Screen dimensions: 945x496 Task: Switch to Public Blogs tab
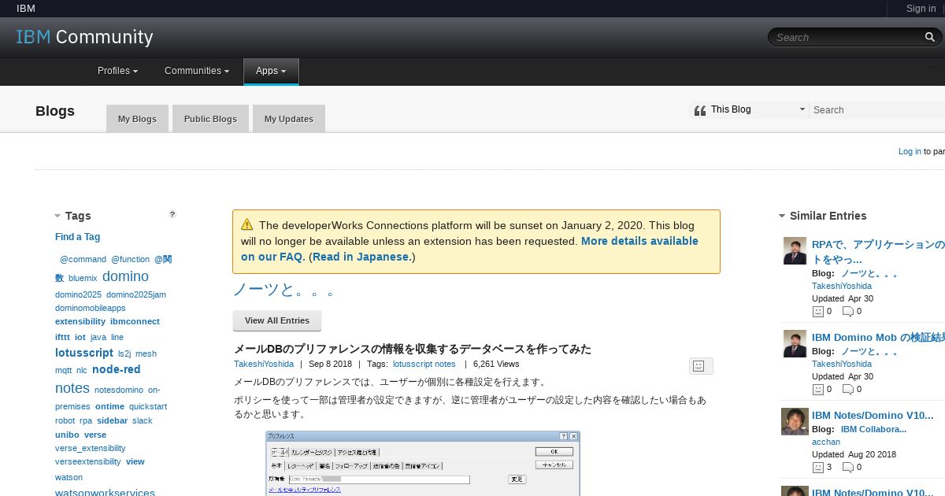coord(210,119)
